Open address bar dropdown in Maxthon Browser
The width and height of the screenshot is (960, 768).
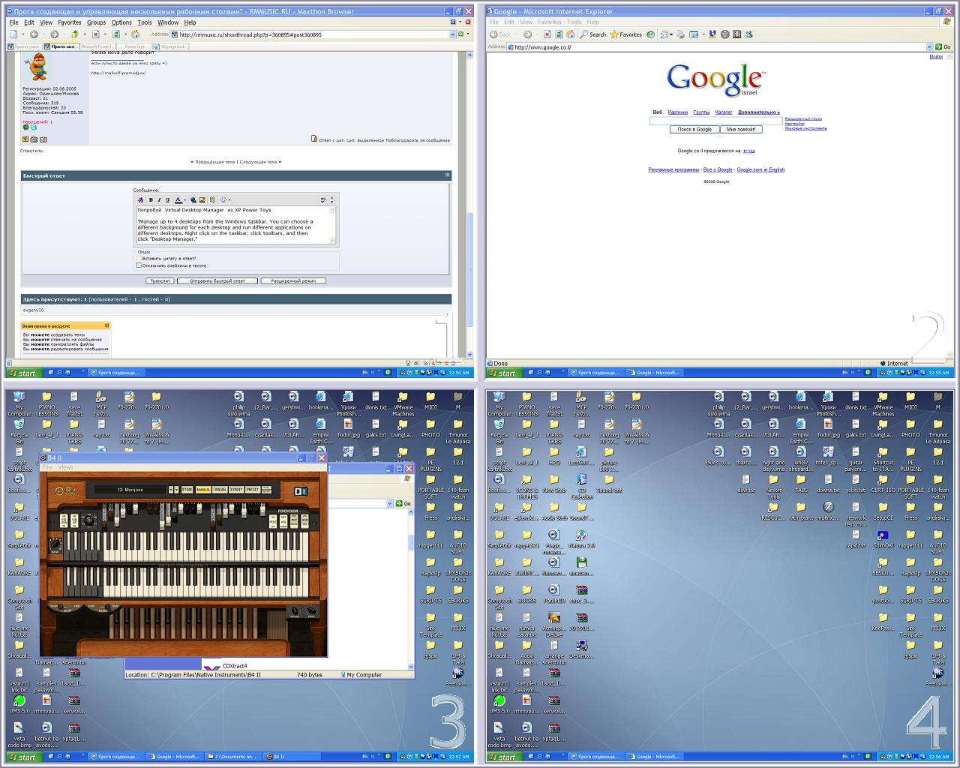(452, 34)
